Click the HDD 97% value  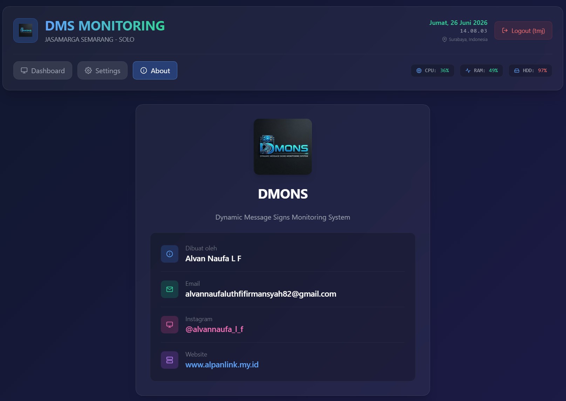click(543, 70)
